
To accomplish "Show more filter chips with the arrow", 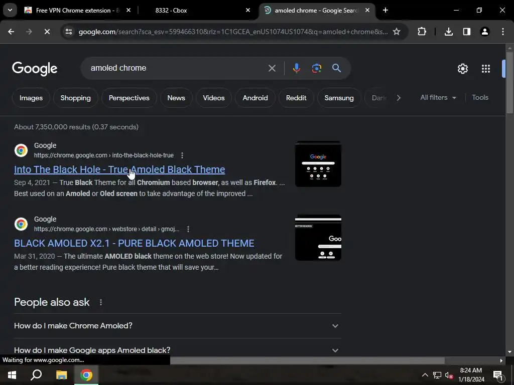I will coord(398,98).
